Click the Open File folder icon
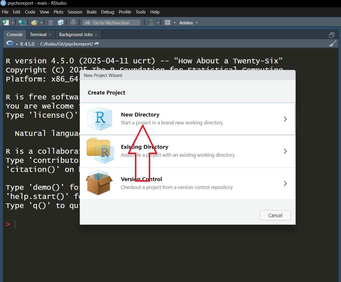 click(x=35, y=23)
